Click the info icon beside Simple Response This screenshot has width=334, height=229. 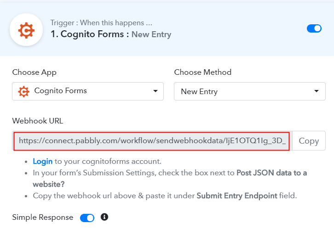coord(104,217)
